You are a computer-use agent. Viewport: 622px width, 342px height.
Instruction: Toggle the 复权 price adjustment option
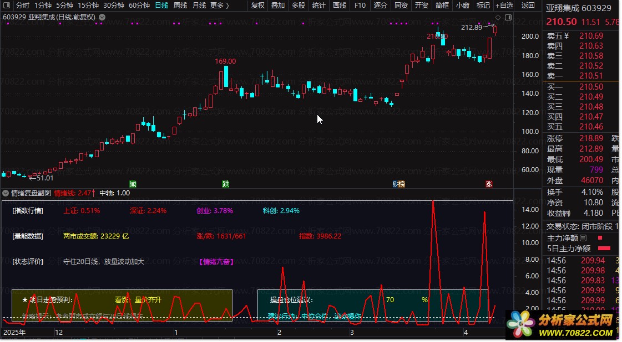(258, 6)
